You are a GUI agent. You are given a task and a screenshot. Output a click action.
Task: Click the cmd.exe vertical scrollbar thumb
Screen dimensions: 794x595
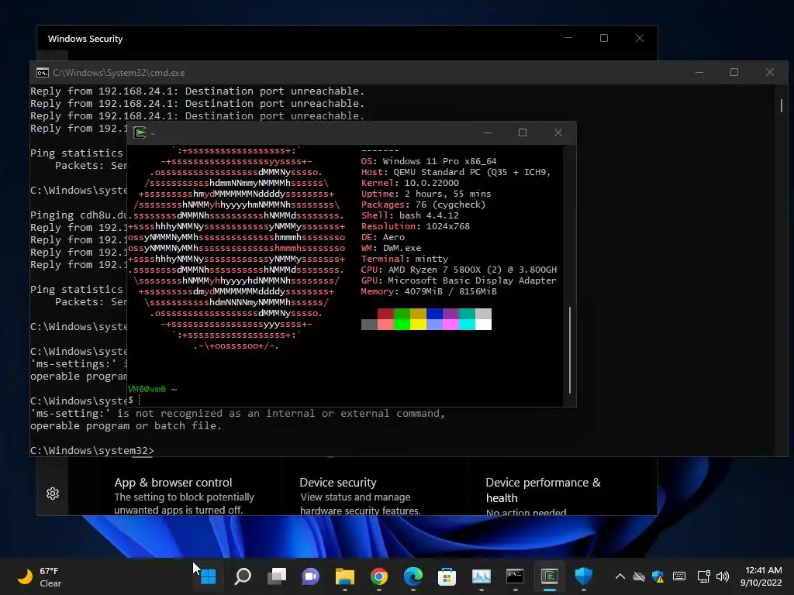782,105
